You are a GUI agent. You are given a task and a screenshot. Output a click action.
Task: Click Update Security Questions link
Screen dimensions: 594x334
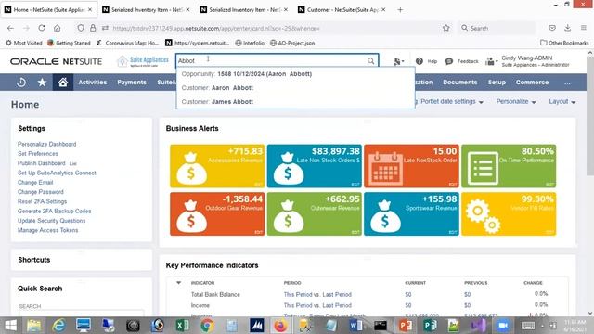point(52,221)
